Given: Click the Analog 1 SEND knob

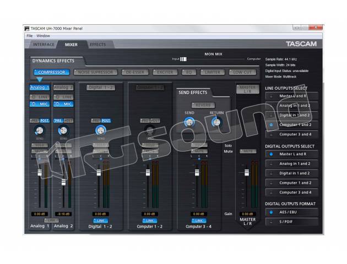Looking at the screenshot, I should click(x=40, y=130).
